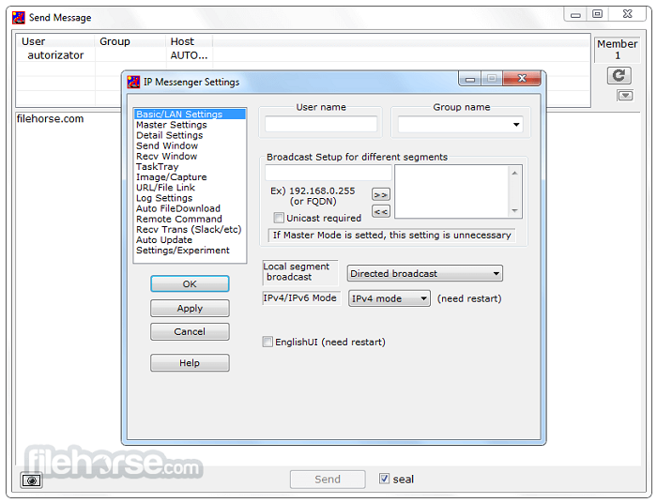The width and height of the screenshot is (657, 503).
Task: Click the << remove broadcast address button
Action: coord(380,211)
